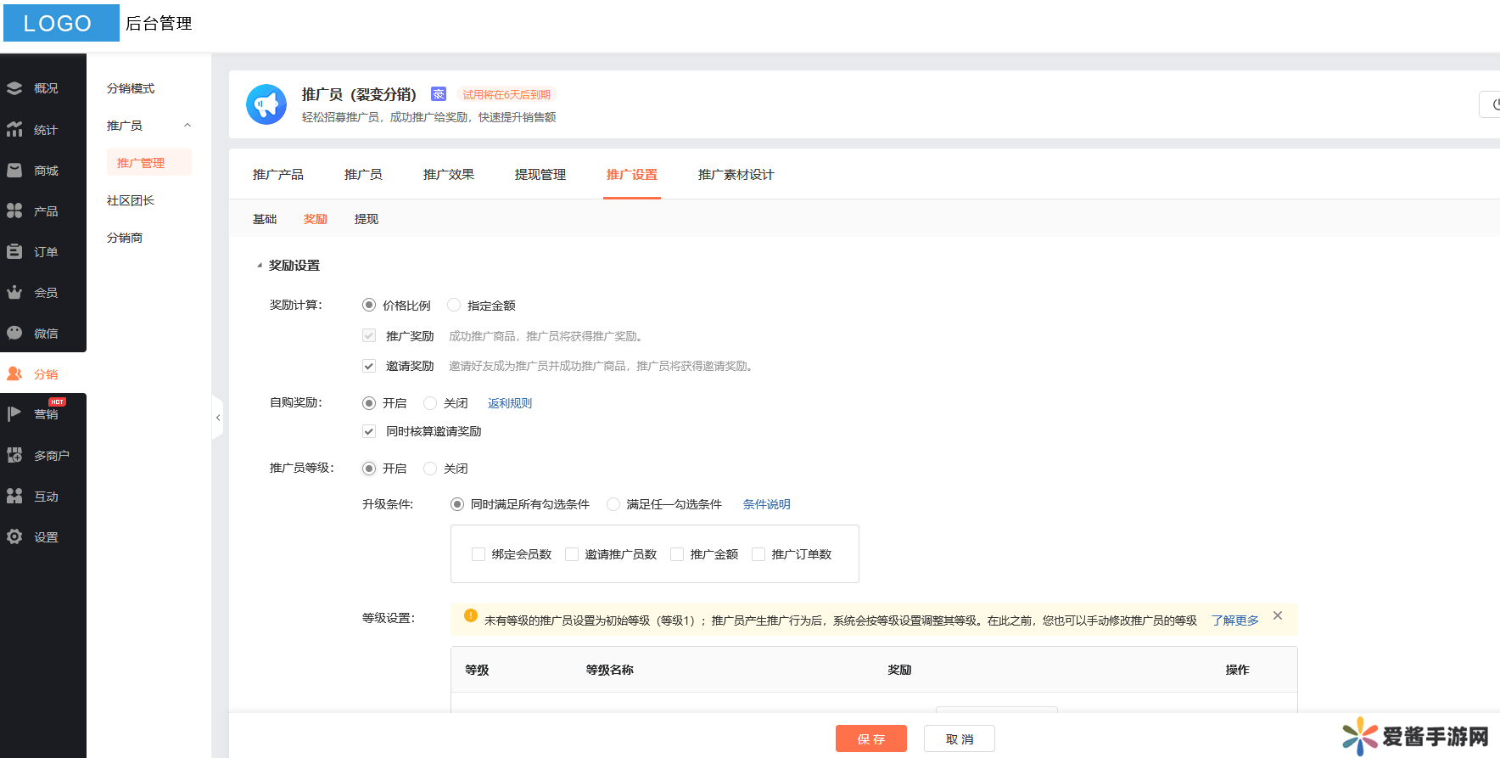The width and height of the screenshot is (1500, 758).
Task: Collapse the side navigation panel handle
Action: tap(218, 418)
